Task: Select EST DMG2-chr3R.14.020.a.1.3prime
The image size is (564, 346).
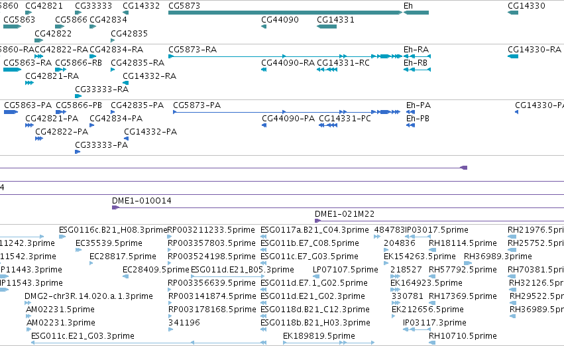Action: 27,303
